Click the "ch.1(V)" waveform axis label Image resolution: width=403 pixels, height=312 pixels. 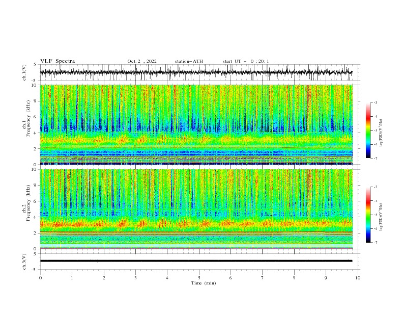24,72
